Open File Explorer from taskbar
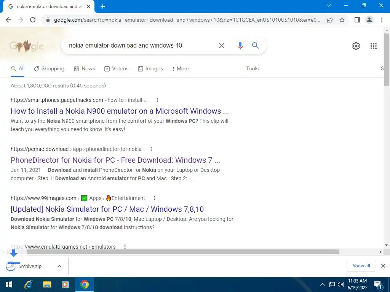Image resolution: width=390 pixels, height=292 pixels. 47,284
